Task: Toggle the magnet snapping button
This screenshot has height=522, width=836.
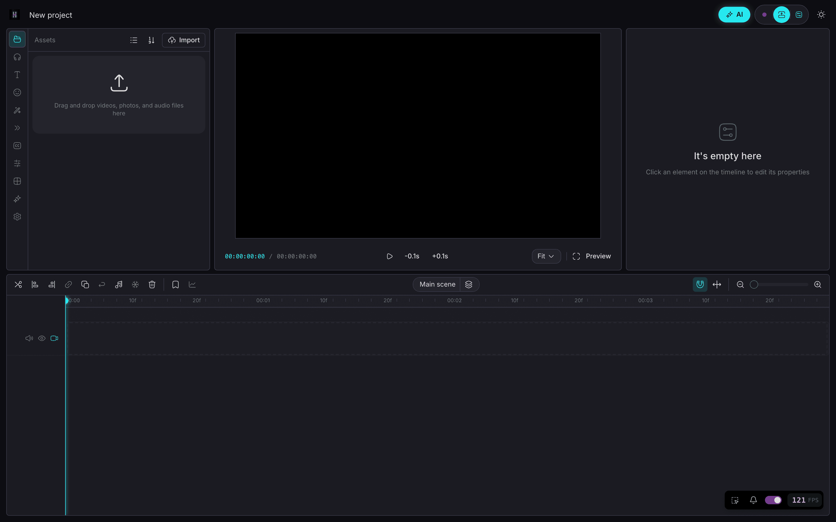Action: [x=700, y=284]
